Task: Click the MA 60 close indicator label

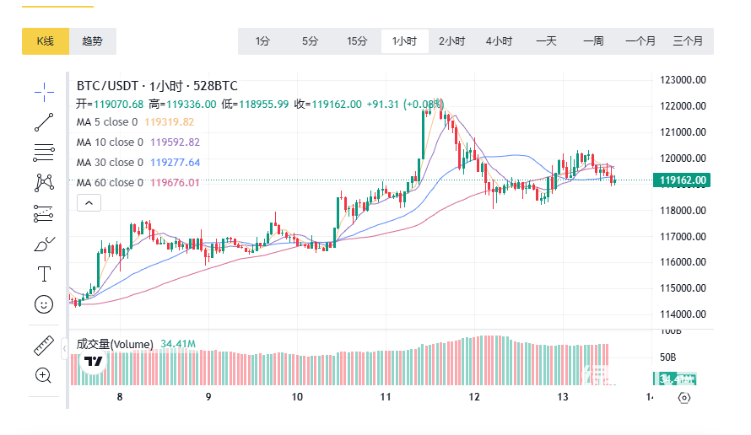Action: [110, 183]
